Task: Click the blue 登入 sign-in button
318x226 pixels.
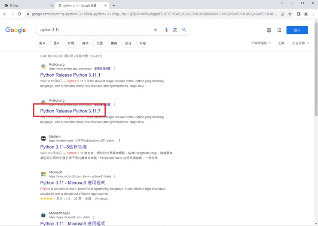Action: tap(297, 30)
